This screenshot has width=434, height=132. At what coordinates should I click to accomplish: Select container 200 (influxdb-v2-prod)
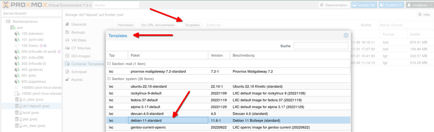pyautogui.click(x=39, y=52)
